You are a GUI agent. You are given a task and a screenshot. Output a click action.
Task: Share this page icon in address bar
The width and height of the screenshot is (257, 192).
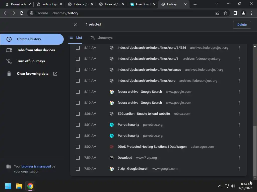click(217, 13)
